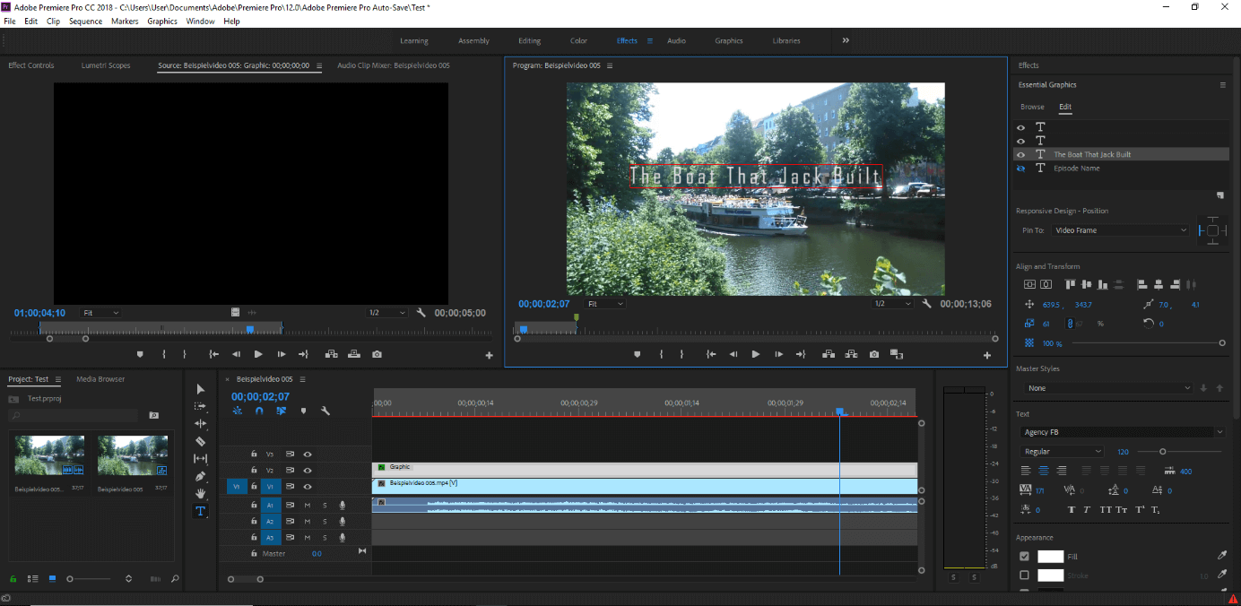Enable the Stroke checkbox

(x=1025, y=576)
